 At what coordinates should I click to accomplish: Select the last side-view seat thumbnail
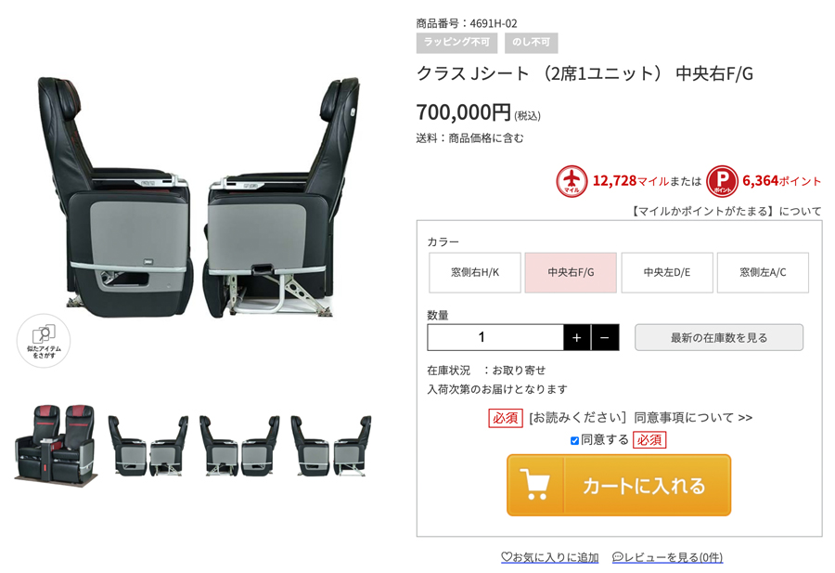(330, 445)
